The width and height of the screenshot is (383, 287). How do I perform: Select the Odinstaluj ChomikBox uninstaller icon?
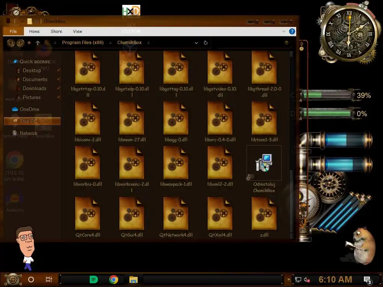(264, 163)
